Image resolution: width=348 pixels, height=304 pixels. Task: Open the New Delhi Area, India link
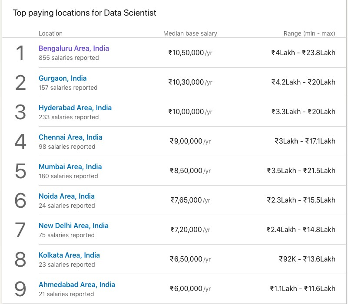click(x=73, y=226)
